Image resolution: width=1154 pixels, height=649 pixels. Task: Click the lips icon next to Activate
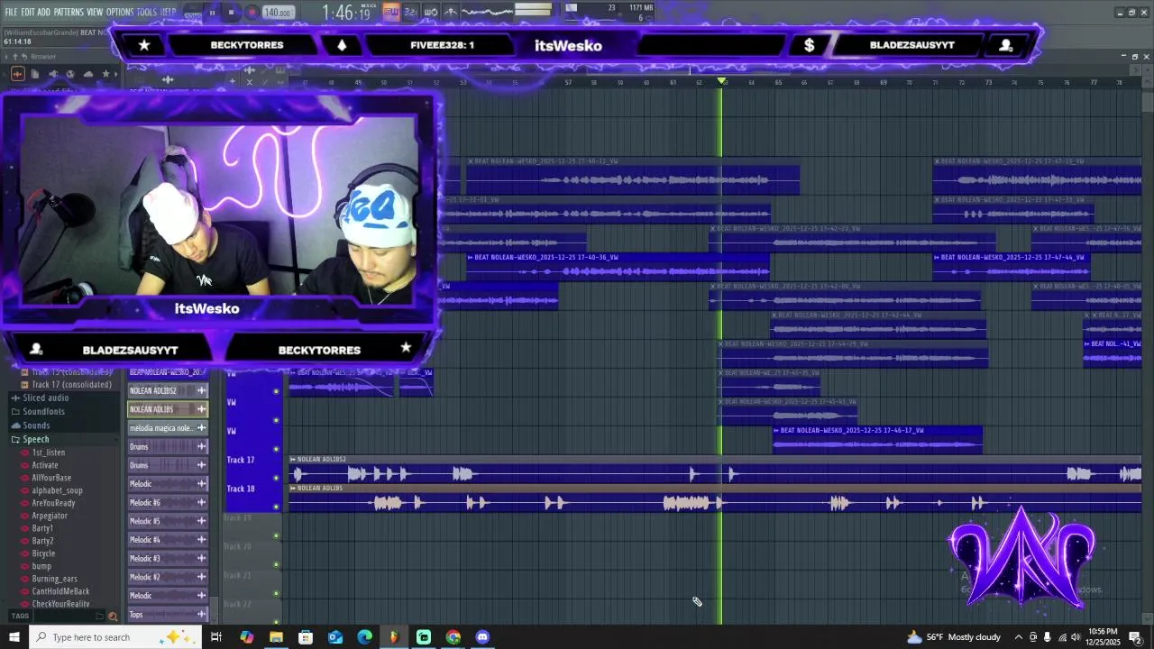(25, 465)
